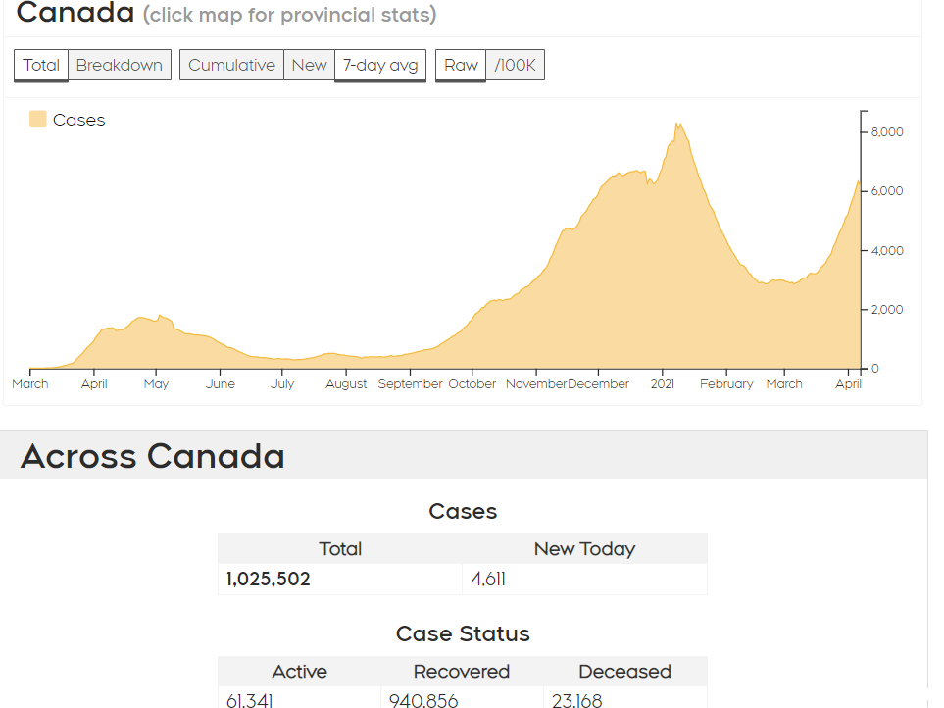Click the Across Canada section header
944x708 pixels.
point(152,456)
